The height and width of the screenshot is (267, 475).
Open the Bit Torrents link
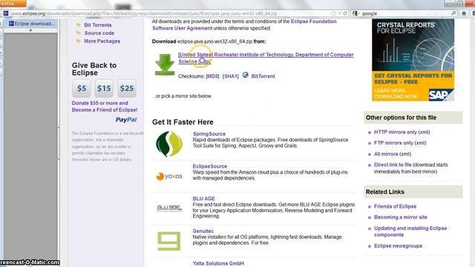[x=98, y=25]
